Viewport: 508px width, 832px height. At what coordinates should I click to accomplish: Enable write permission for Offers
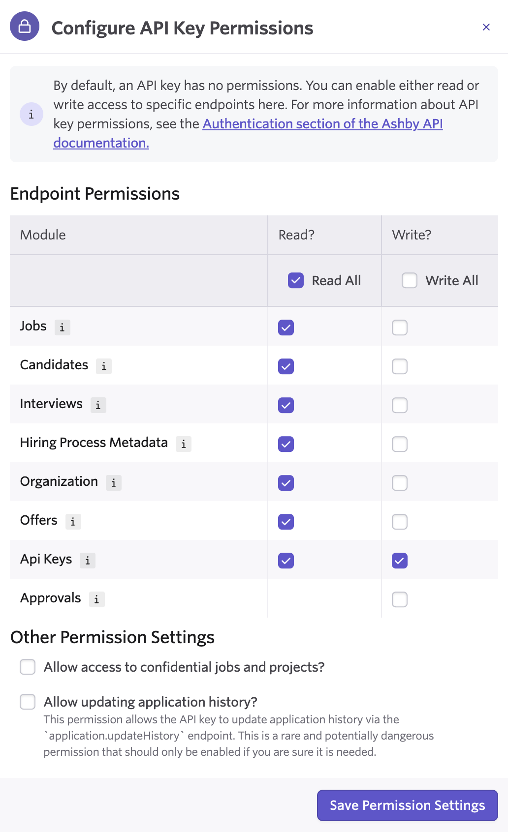(400, 522)
